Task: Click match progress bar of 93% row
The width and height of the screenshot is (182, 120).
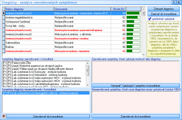Action: tap(133, 13)
